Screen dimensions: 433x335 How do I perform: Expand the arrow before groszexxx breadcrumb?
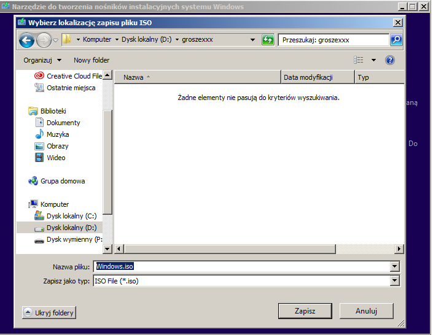177,40
